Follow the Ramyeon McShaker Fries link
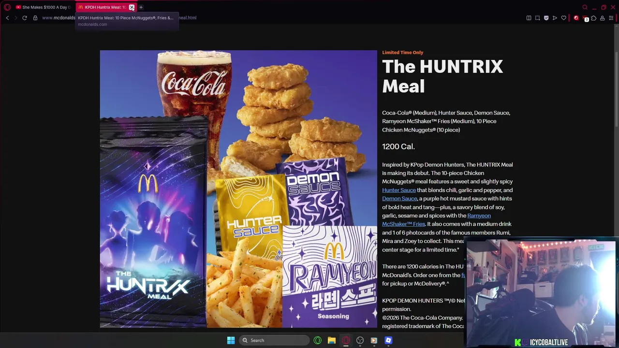Screen dimensions: 619x348 (436, 220)
